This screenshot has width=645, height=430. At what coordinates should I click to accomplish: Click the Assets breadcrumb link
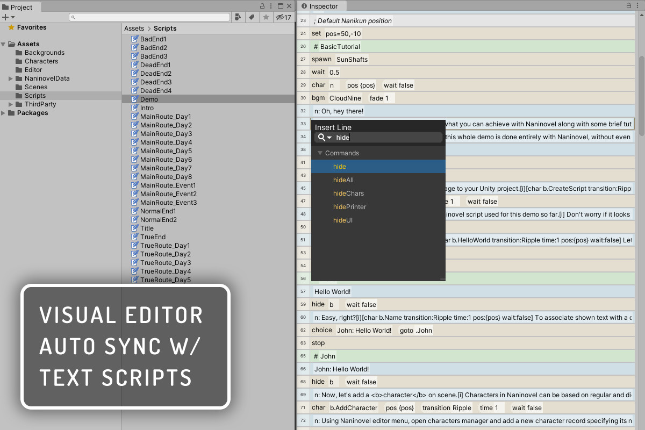coord(134,28)
